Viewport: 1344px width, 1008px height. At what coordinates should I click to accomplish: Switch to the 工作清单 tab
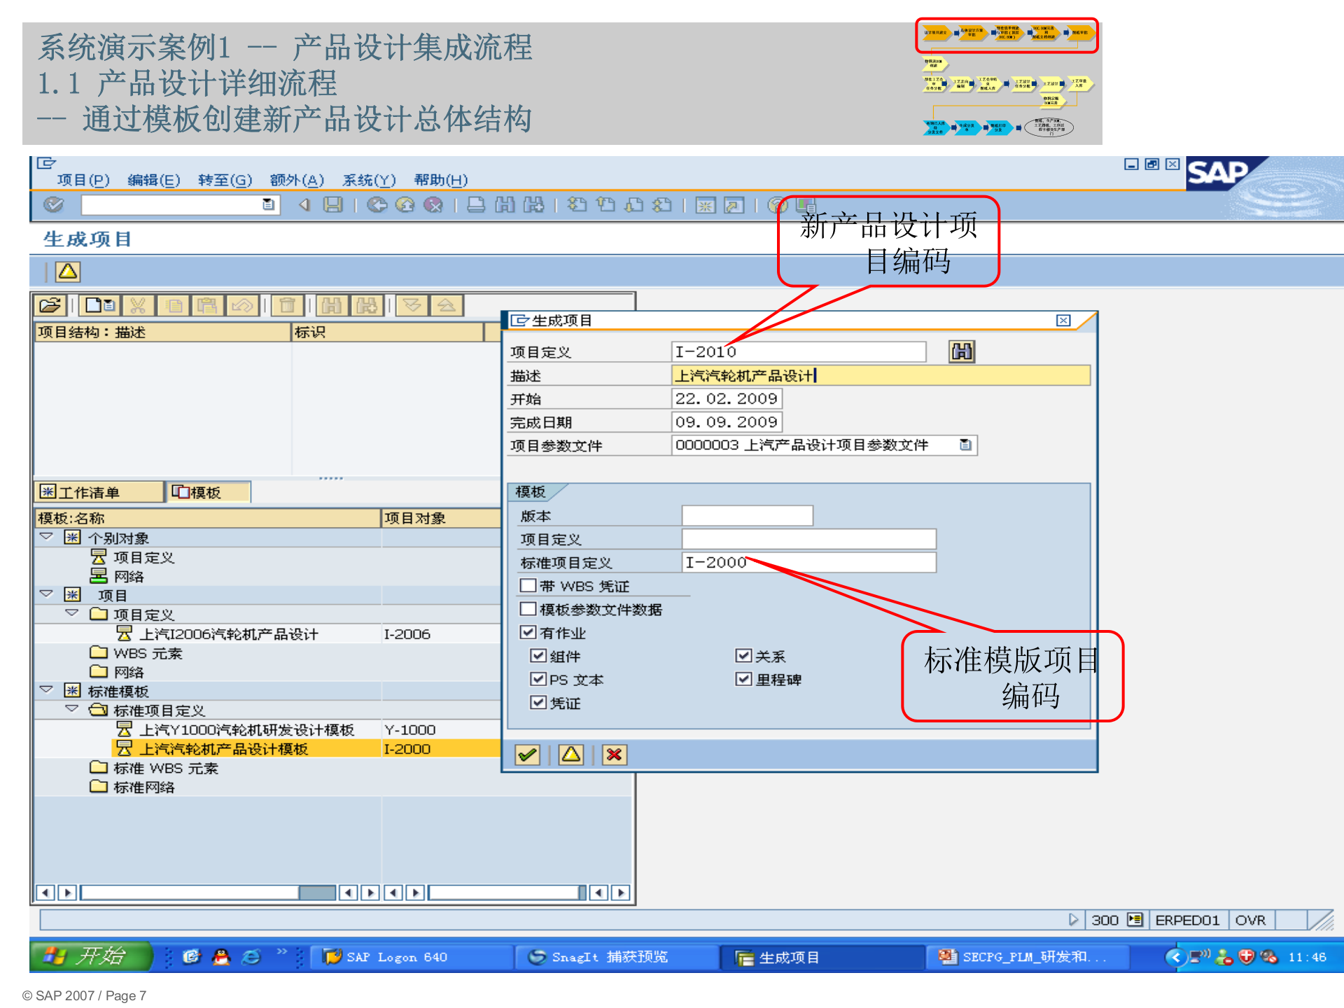click(x=98, y=491)
